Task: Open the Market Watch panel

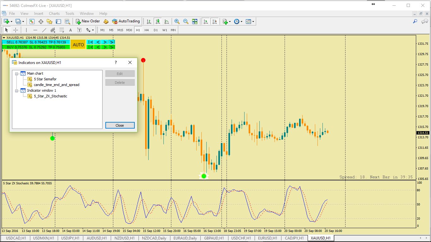Action: coord(32,21)
